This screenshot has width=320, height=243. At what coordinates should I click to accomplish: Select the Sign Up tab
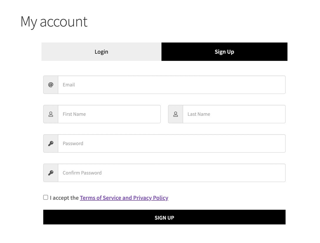tap(224, 52)
